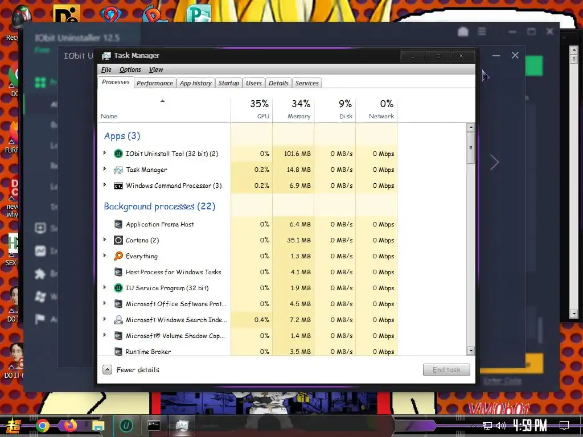This screenshot has width=583, height=437.
Task: Sort processes by Disk column header
Action: [x=335, y=109]
